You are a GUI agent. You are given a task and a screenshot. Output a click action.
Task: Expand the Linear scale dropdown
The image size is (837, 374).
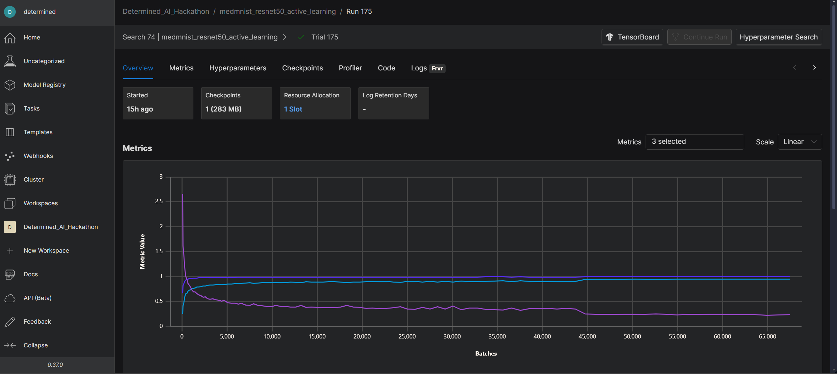click(x=800, y=142)
